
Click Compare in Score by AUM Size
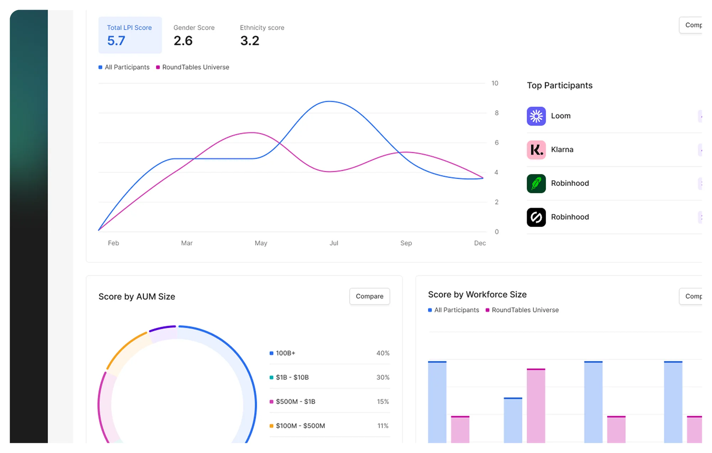click(x=370, y=296)
